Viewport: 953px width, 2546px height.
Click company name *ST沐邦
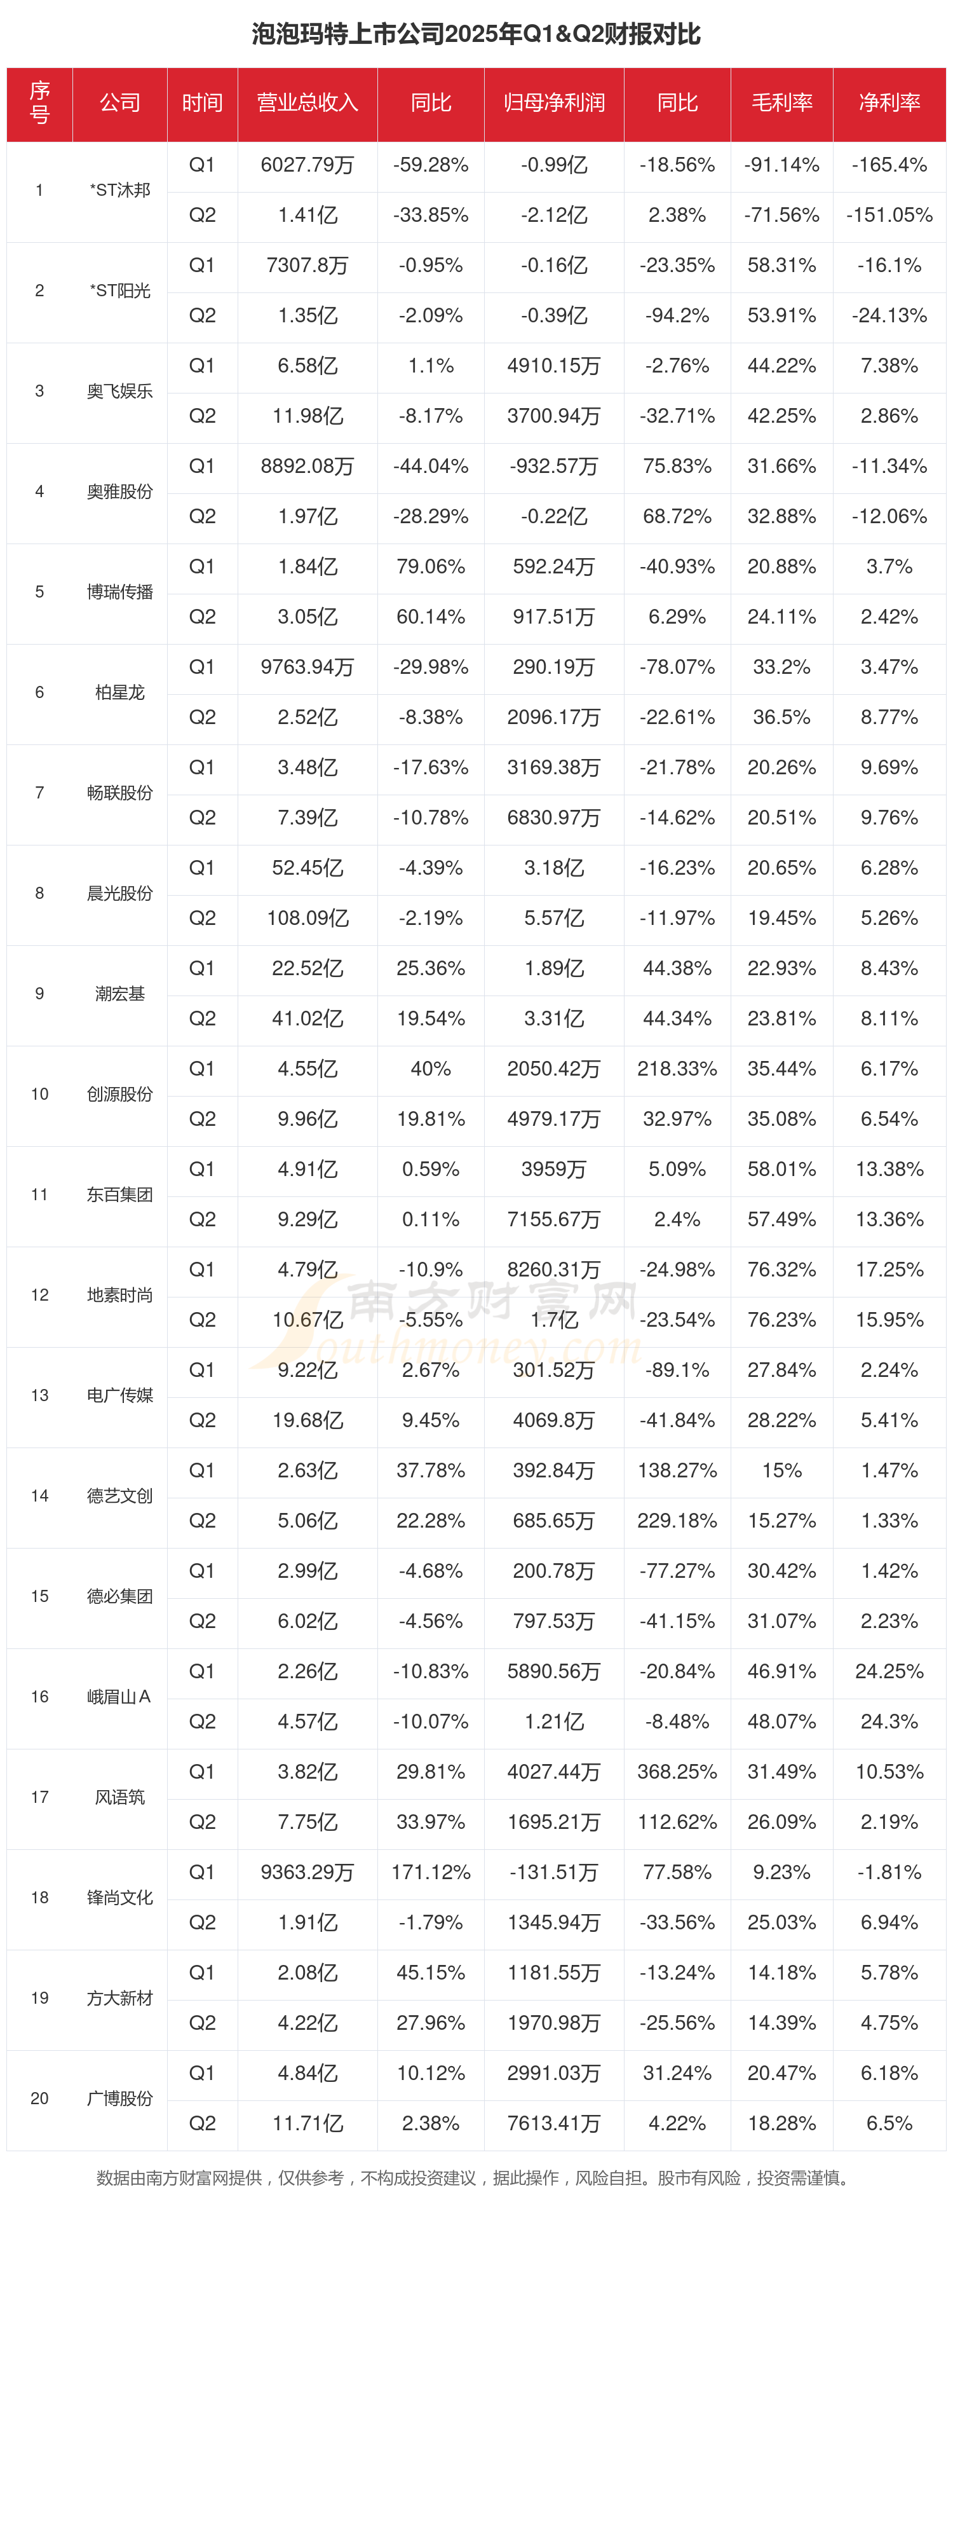tap(119, 190)
